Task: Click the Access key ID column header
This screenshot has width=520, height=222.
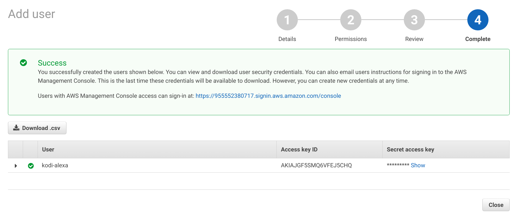Action: tap(299, 150)
